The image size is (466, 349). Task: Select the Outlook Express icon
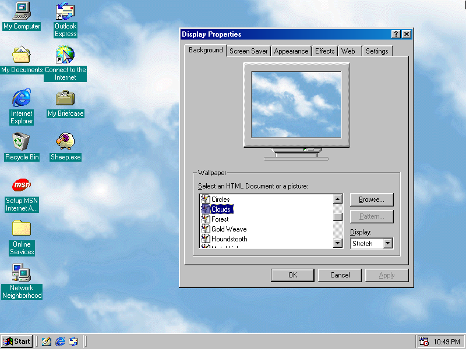(65, 12)
